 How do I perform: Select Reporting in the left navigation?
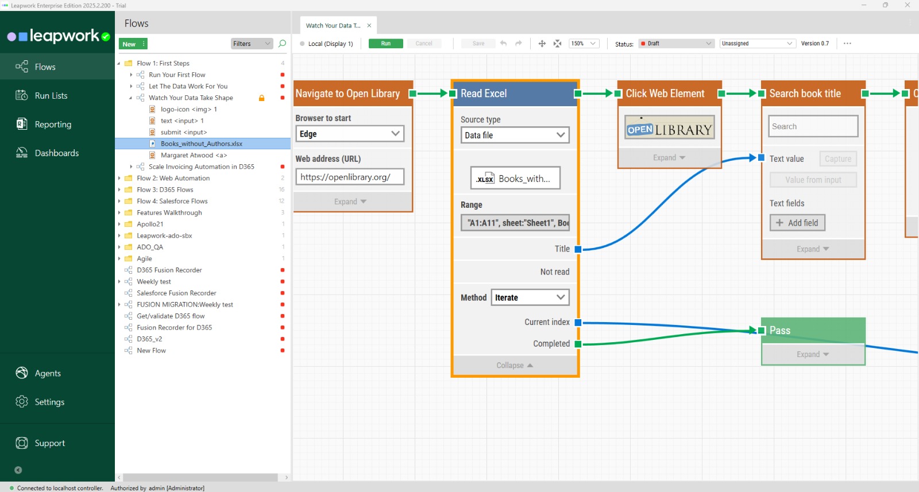click(x=53, y=125)
